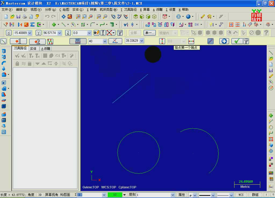Click the four-squares array icon
This screenshot has width=275, height=198.
190,25
